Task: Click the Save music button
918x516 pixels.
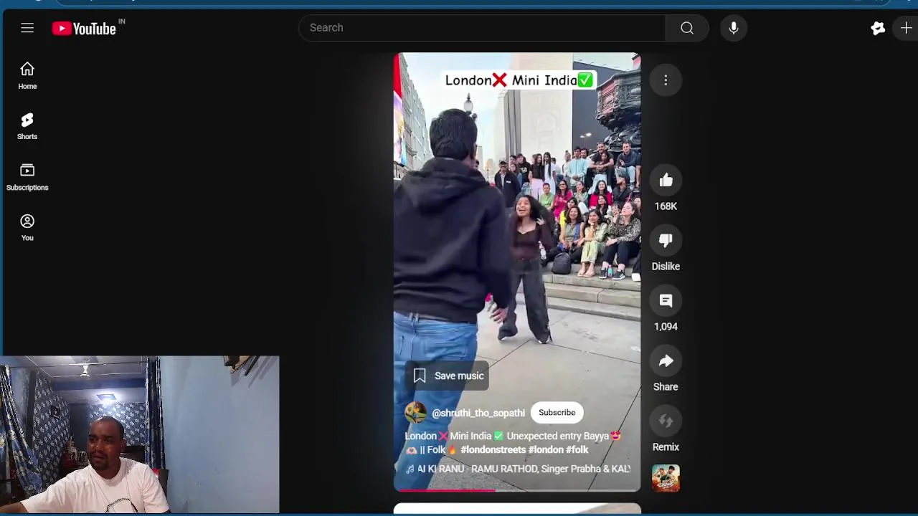Action: click(448, 376)
